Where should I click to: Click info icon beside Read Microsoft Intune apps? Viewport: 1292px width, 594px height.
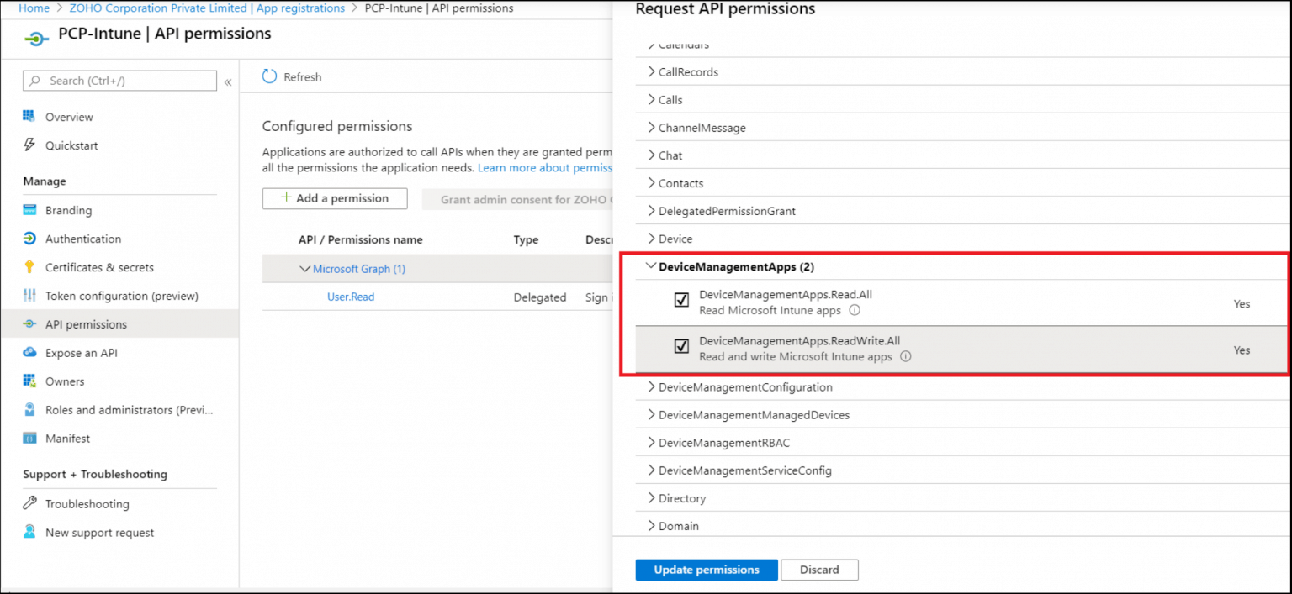855,310
